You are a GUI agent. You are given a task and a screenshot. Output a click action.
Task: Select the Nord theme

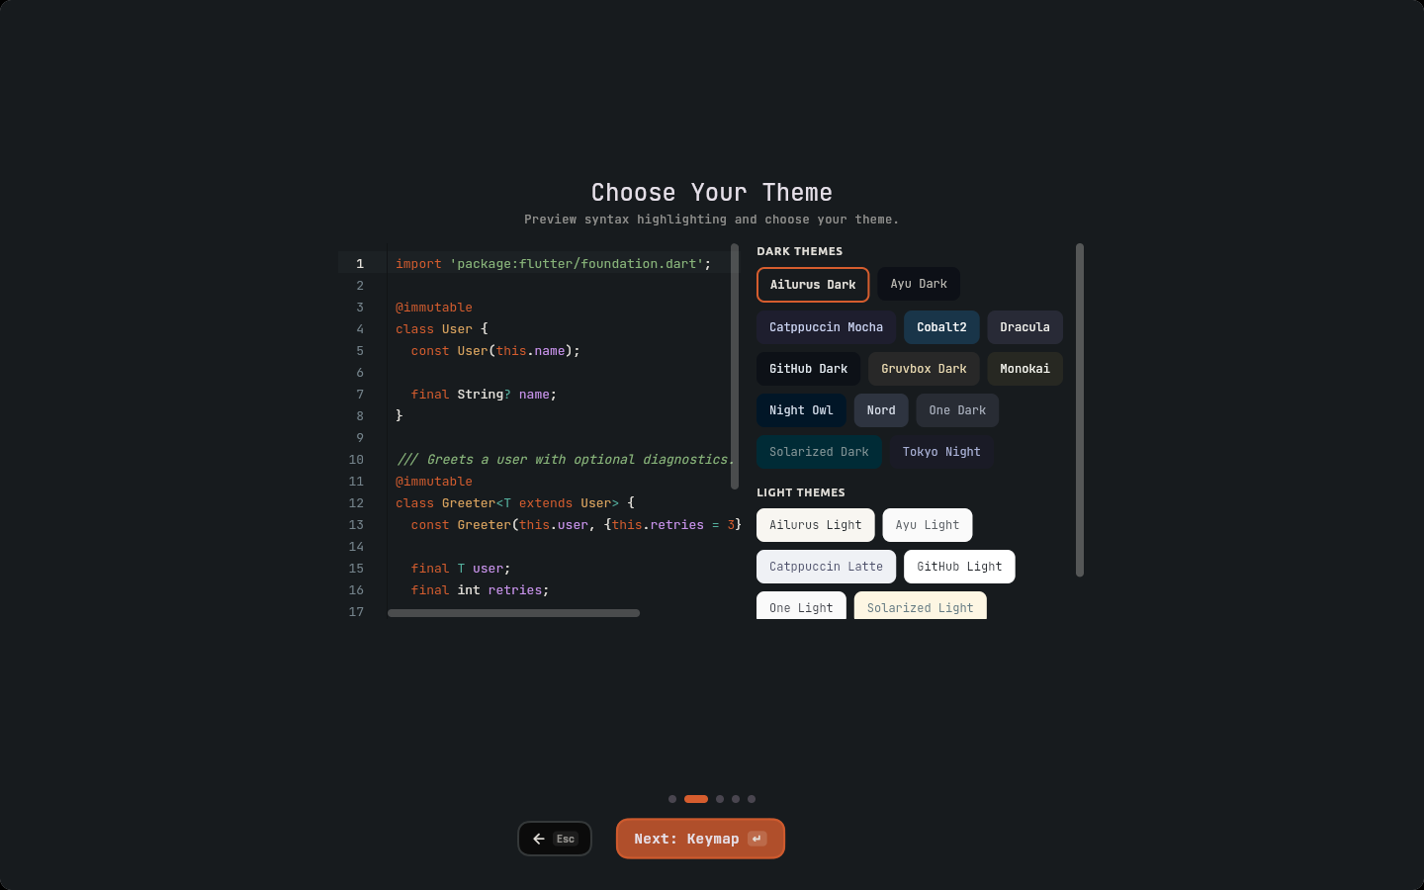click(881, 410)
